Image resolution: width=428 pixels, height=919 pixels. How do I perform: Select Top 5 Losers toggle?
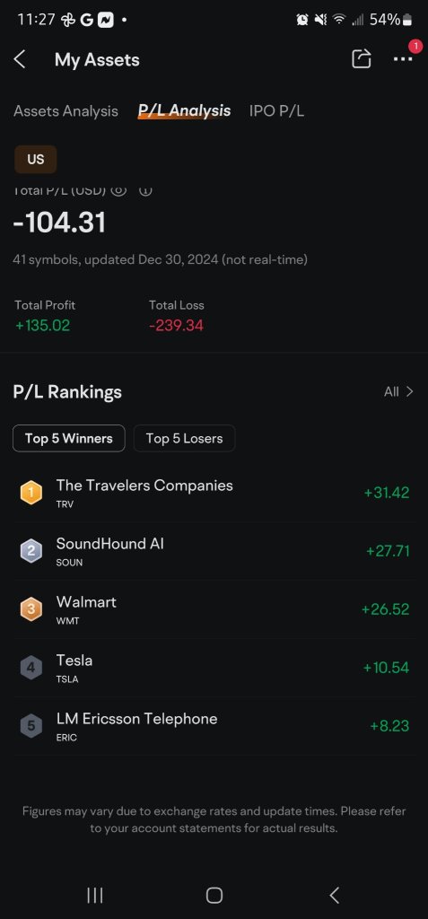[184, 438]
